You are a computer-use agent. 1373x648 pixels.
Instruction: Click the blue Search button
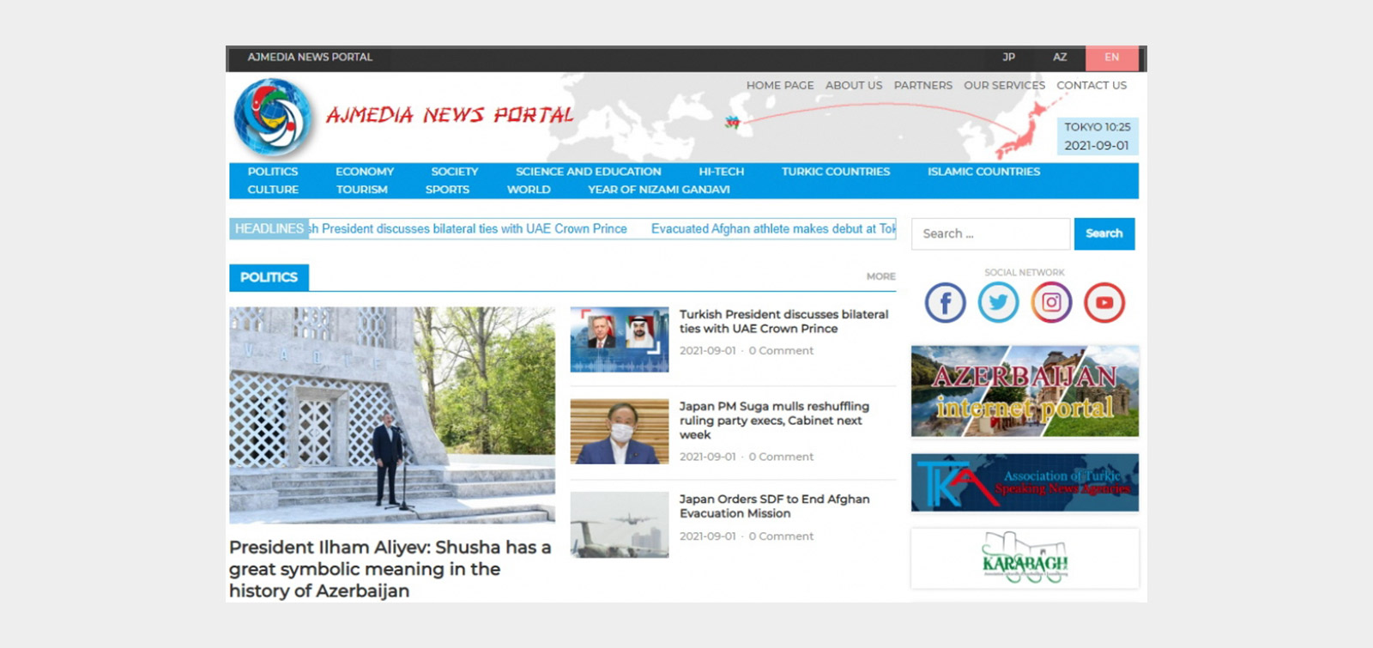(x=1104, y=233)
